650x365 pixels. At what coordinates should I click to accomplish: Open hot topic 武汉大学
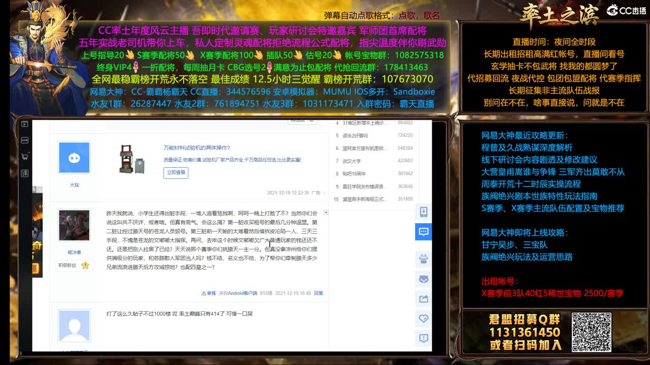pyautogui.click(x=352, y=161)
